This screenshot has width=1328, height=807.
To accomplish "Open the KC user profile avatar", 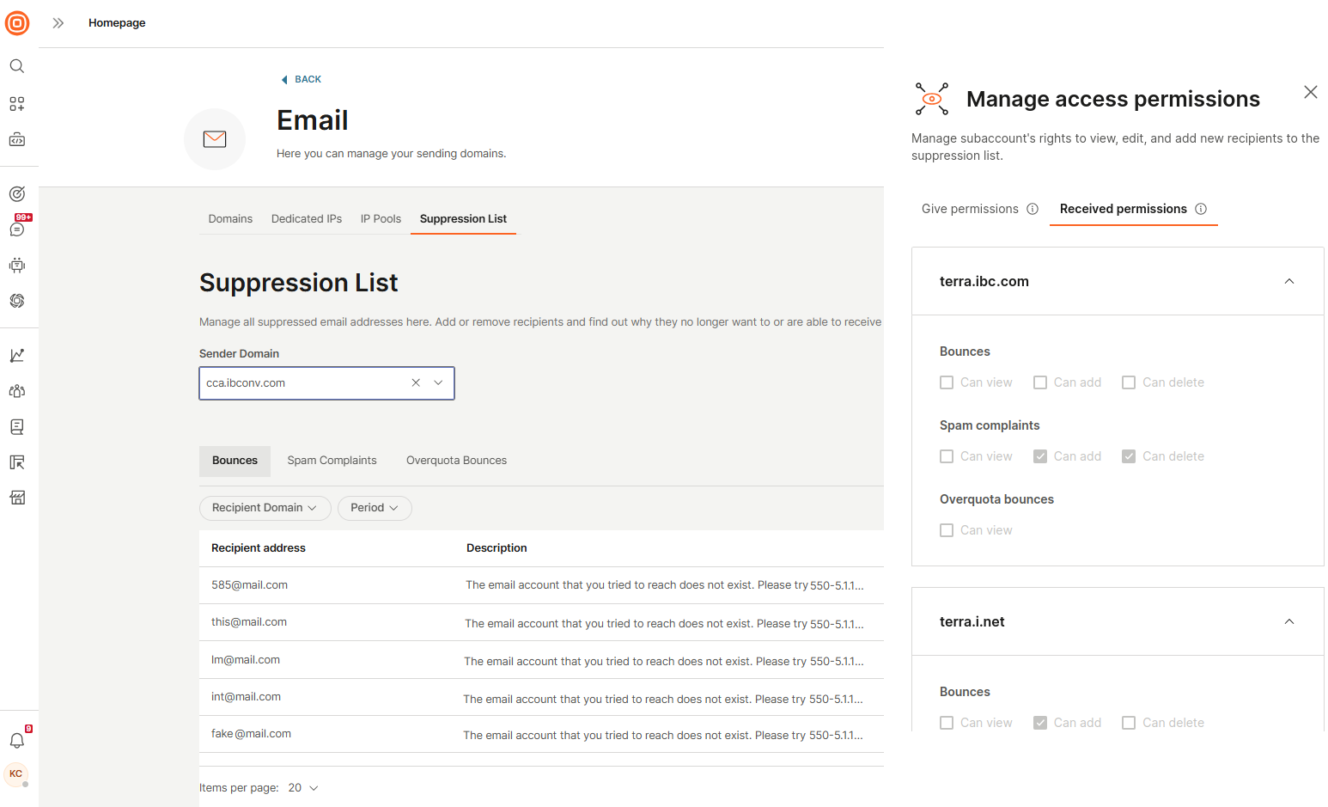I will click(x=17, y=774).
